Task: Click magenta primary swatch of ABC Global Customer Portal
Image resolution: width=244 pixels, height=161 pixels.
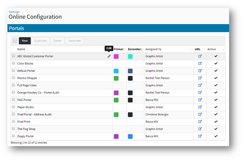Action: tap(116, 56)
